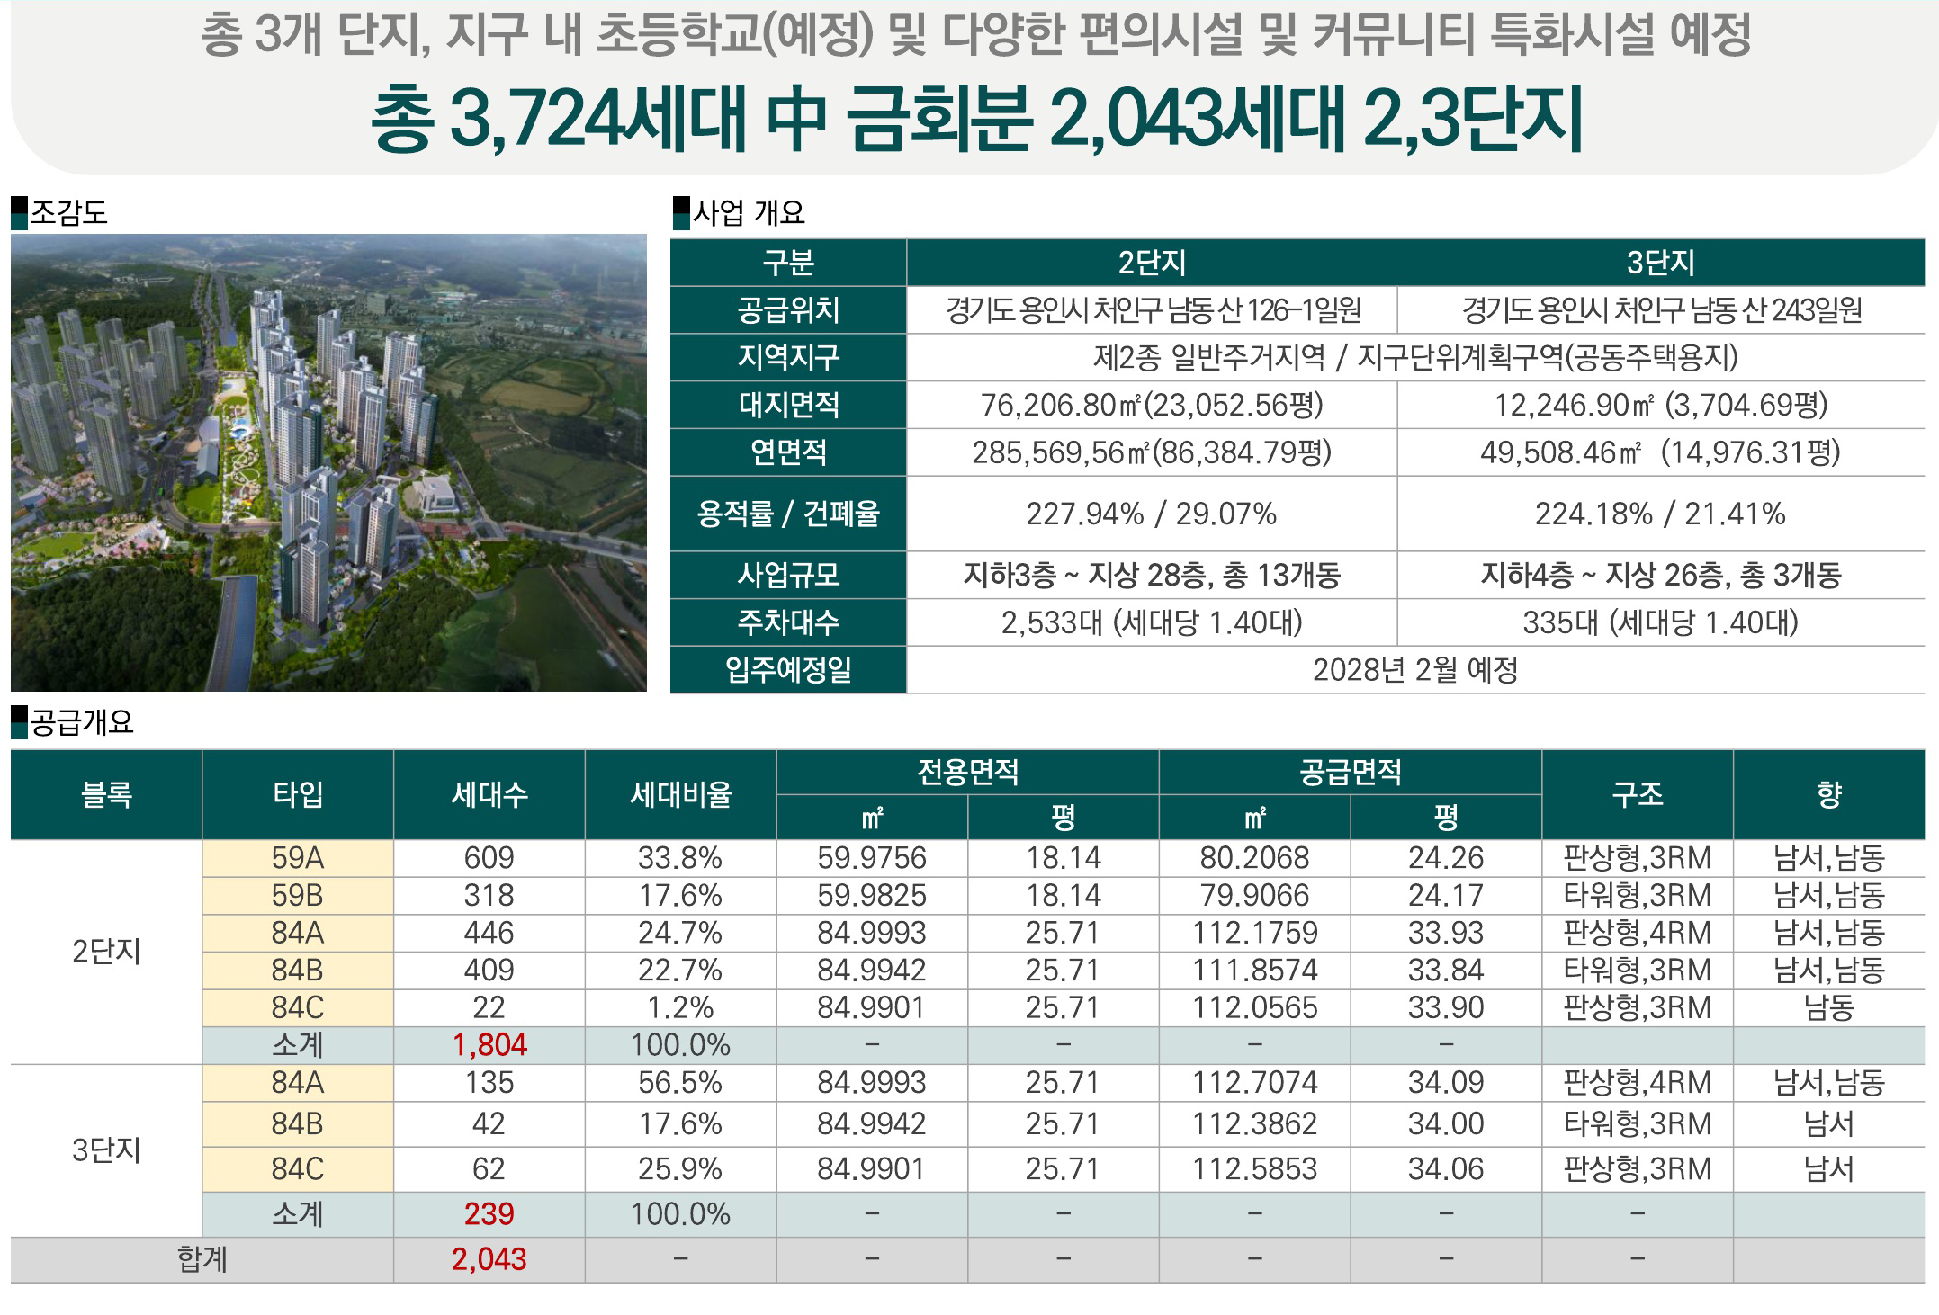The height and width of the screenshot is (1315, 1939).
Task: Click the aerial view thumbnail image
Action: tap(328, 462)
